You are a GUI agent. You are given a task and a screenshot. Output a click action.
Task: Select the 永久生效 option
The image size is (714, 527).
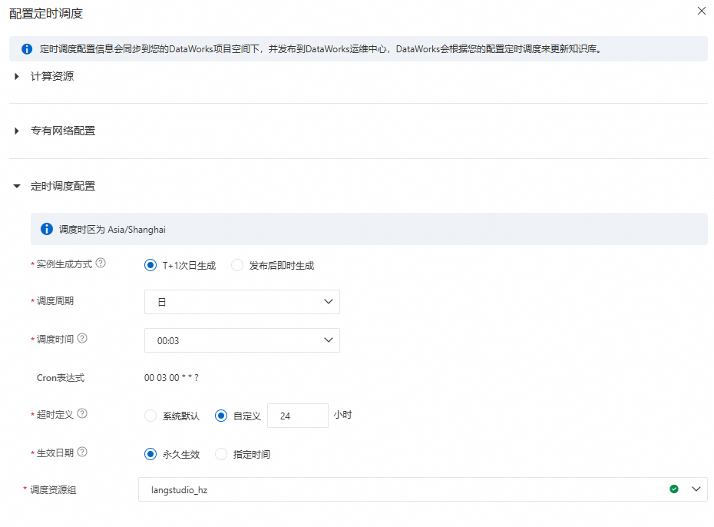tap(151, 454)
